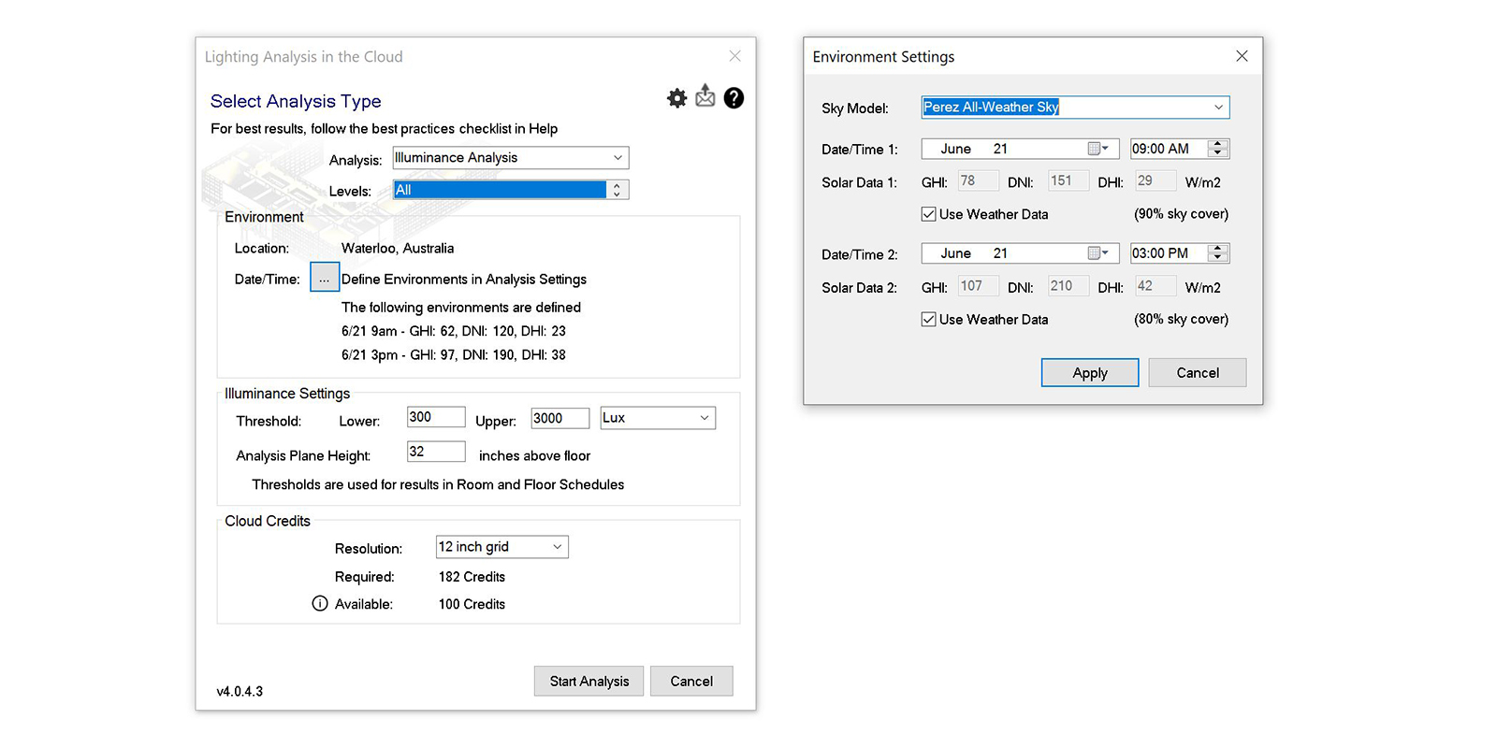This screenshot has height=748, width=1497.
Task: Open settings with the gear icon
Action: coord(676,98)
